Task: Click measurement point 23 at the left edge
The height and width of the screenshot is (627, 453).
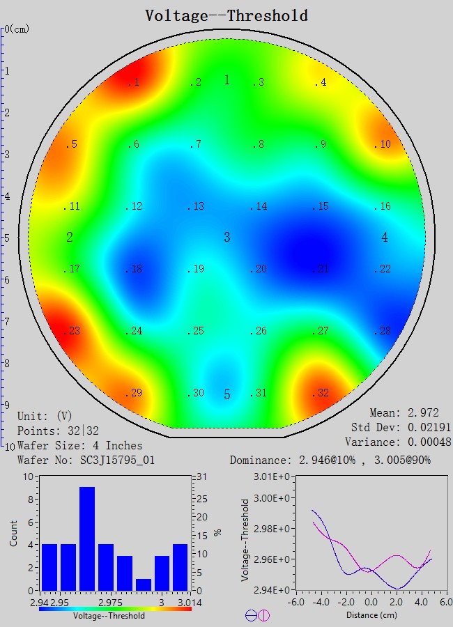Action: coord(72,331)
